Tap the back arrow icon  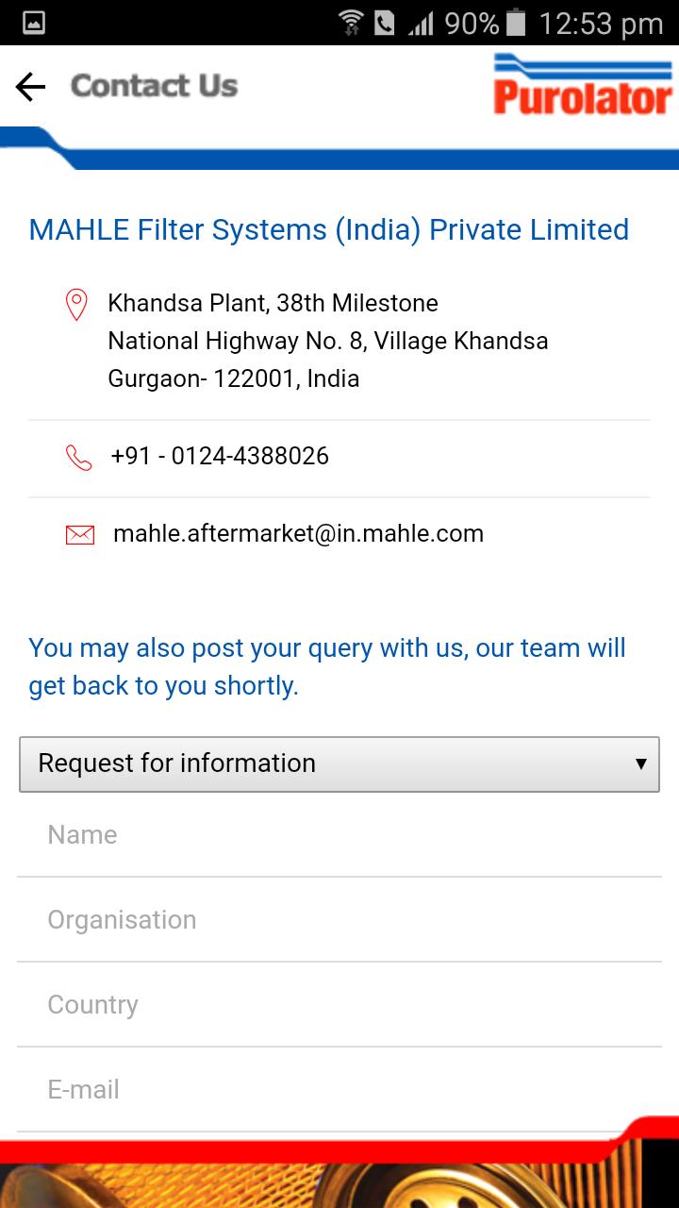click(x=30, y=87)
